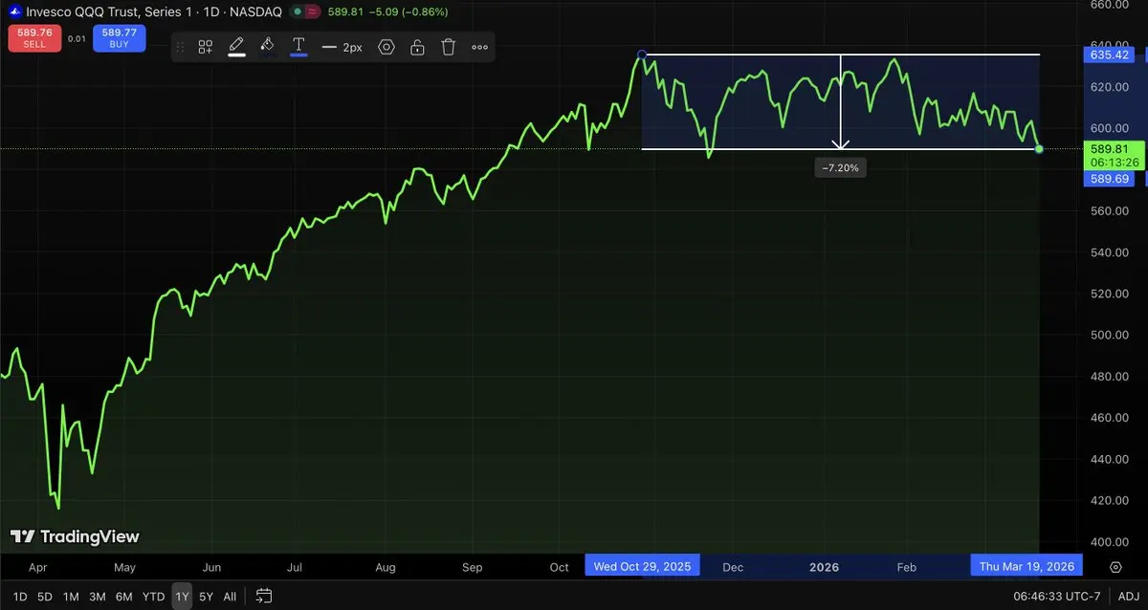Click the SELL 589.76 button
Viewport: 1148px width, 610px height.
(x=34, y=38)
